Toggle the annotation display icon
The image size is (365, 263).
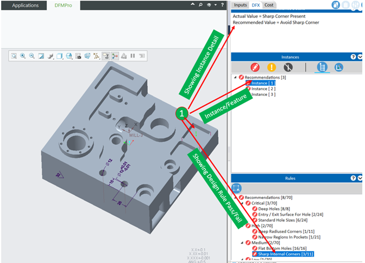tap(106, 56)
